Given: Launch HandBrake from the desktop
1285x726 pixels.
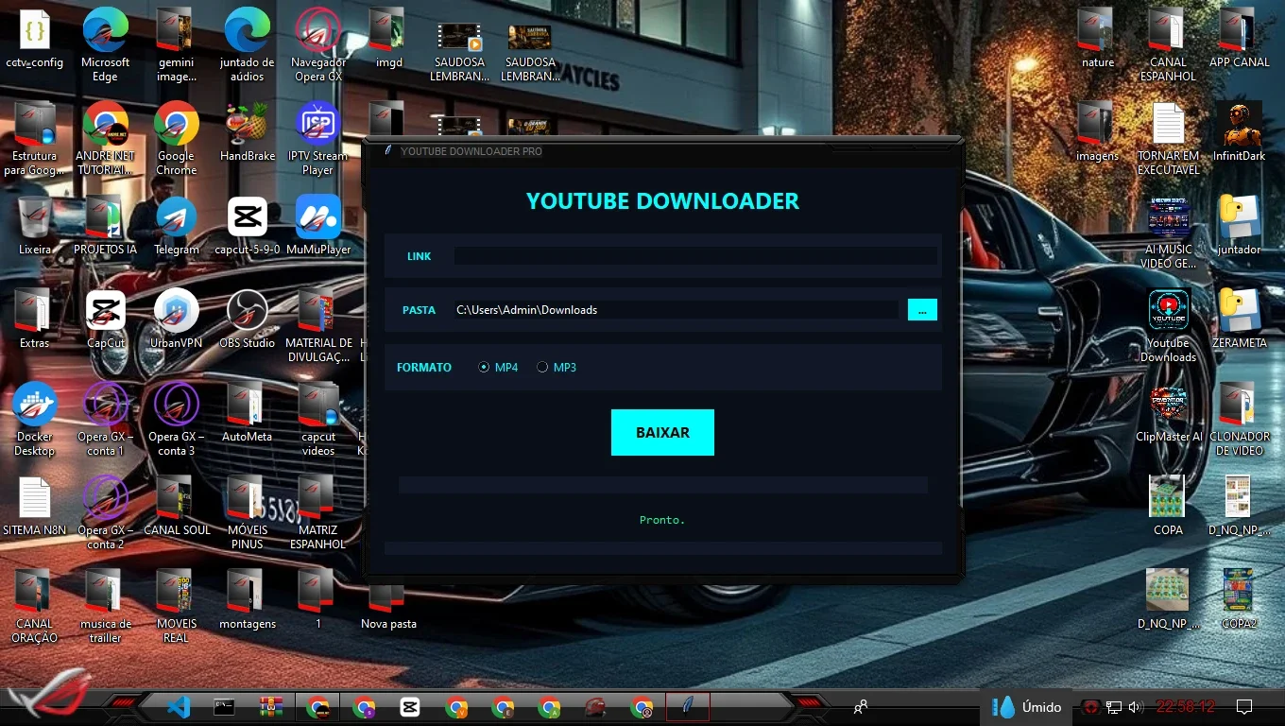Looking at the screenshot, I should (248, 132).
